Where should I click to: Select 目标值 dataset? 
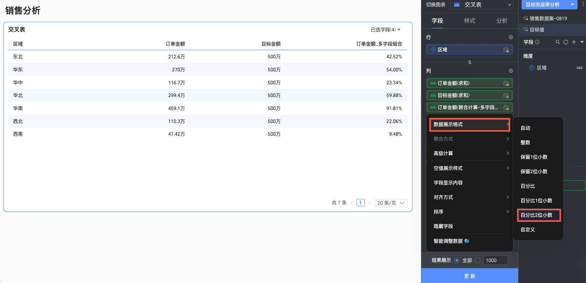(x=552, y=29)
